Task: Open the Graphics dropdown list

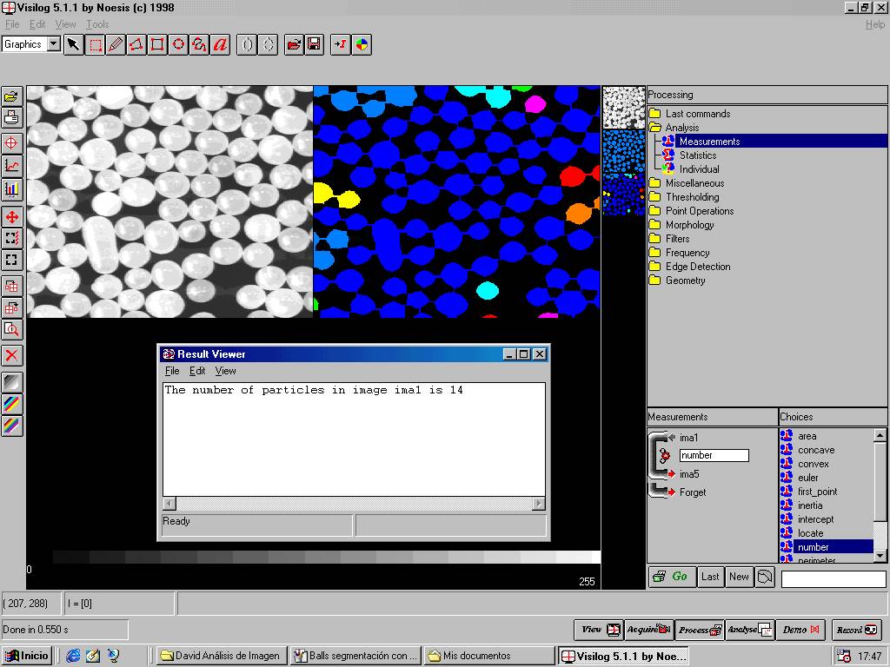Action: [53, 44]
